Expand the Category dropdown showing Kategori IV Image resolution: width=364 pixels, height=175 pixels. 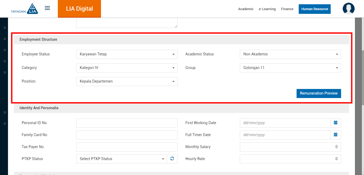click(x=127, y=68)
